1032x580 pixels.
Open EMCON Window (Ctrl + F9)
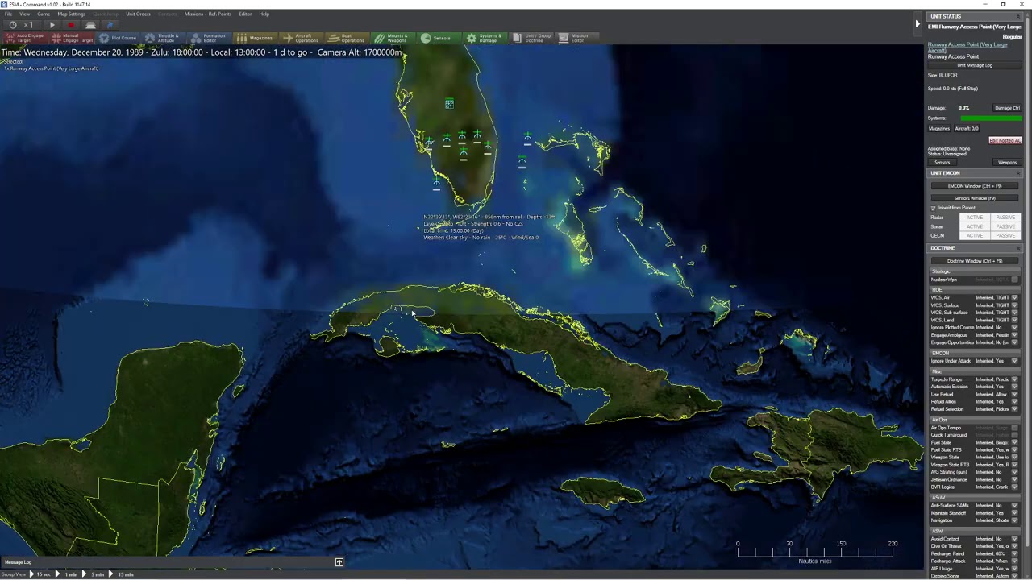click(975, 186)
